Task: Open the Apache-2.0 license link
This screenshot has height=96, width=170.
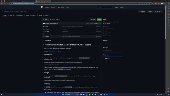Action: coord(108,28)
